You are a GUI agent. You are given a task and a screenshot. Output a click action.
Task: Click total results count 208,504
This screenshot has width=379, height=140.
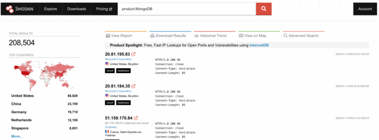(x=22, y=43)
